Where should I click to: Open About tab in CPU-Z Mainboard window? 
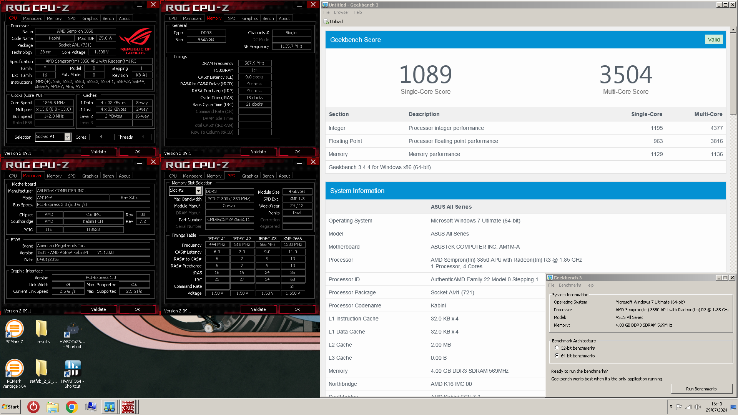coord(124,176)
